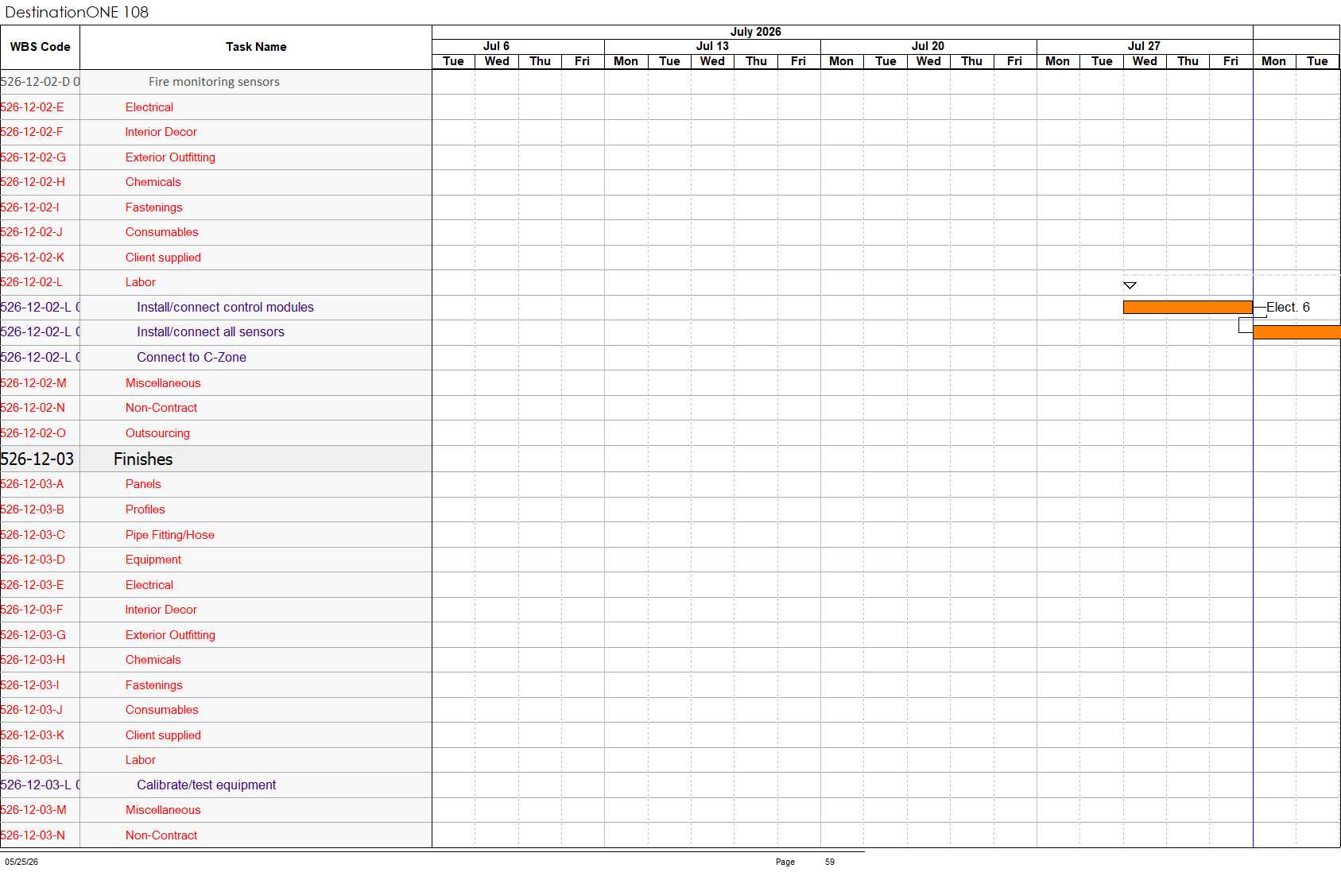Select Labor in row 526-12-02-L
This screenshot has width=1341, height=872.
[140, 282]
